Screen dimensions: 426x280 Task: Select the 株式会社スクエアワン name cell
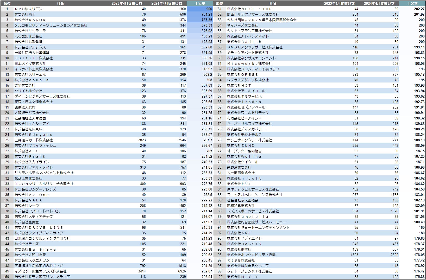tap(32, 260)
